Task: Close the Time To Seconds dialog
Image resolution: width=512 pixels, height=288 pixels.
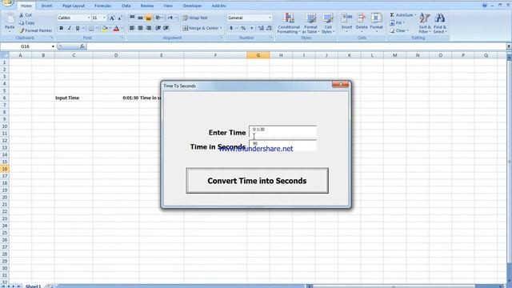Action: coord(340,85)
